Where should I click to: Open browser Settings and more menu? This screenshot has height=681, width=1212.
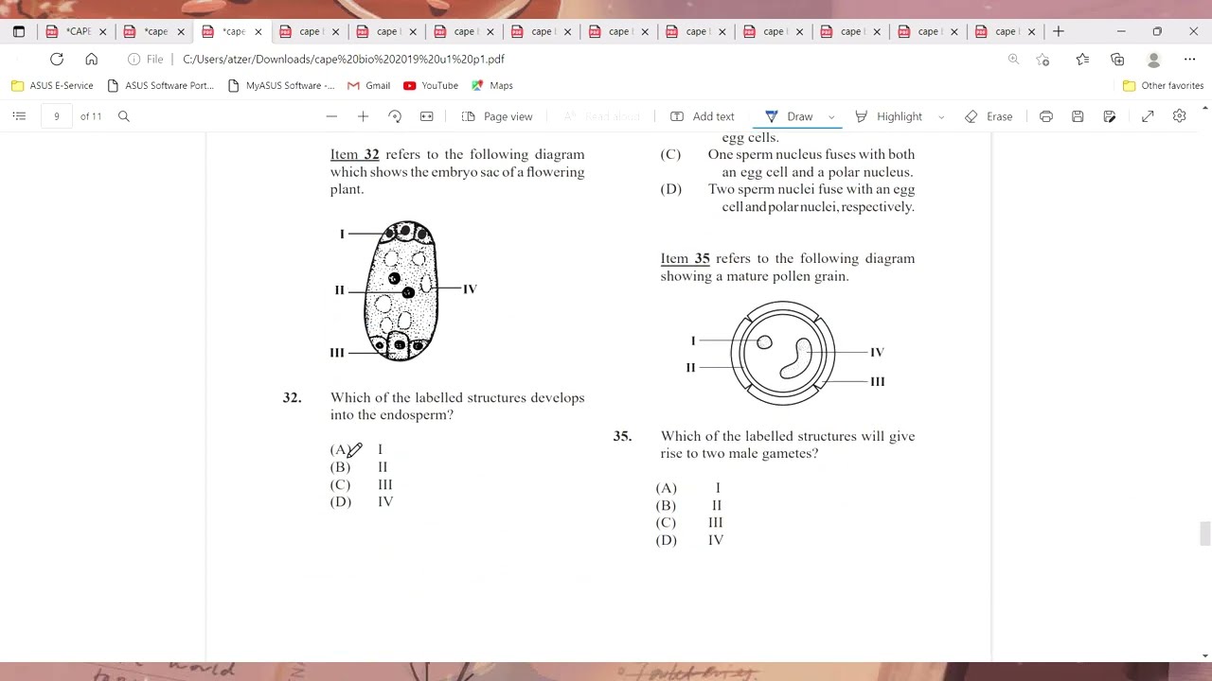pos(1190,59)
